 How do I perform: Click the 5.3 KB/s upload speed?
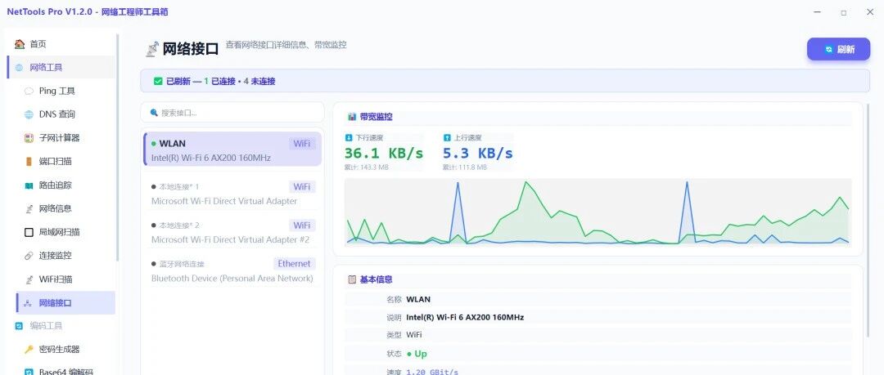tap(477, 153)
